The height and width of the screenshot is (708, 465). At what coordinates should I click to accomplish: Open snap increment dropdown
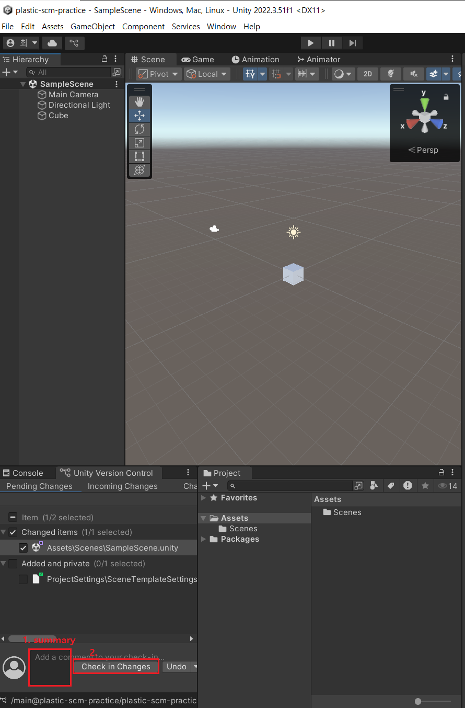tap(307, 74)
